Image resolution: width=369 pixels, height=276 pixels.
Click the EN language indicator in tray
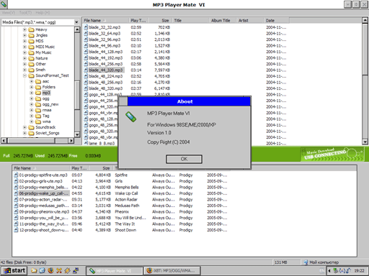322,271
